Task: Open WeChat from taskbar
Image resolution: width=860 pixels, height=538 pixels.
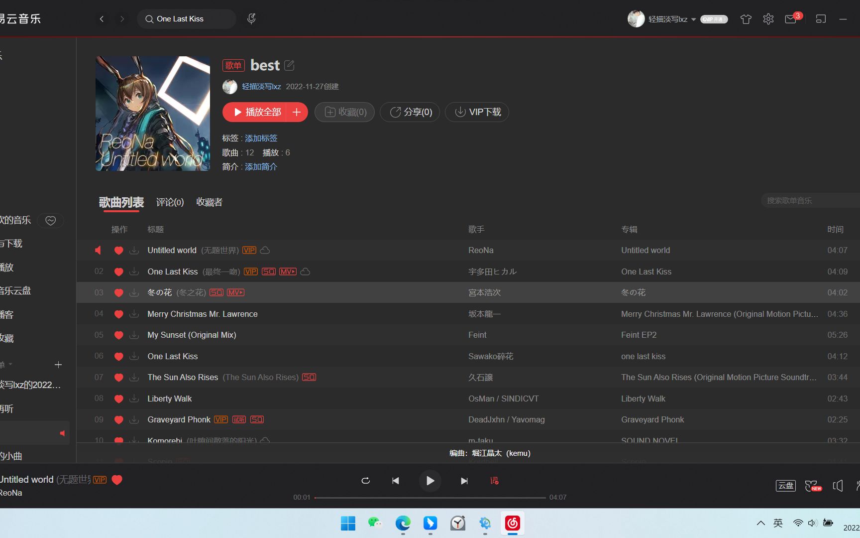Action: (x=375, y=523)
